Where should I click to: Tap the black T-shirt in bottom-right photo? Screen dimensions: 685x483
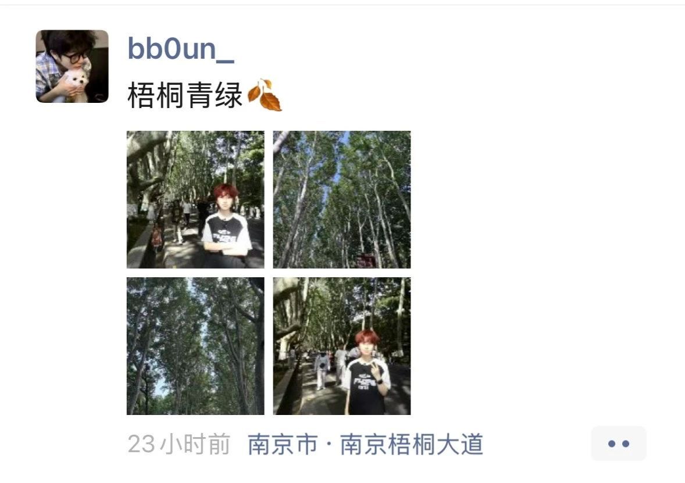366,387
